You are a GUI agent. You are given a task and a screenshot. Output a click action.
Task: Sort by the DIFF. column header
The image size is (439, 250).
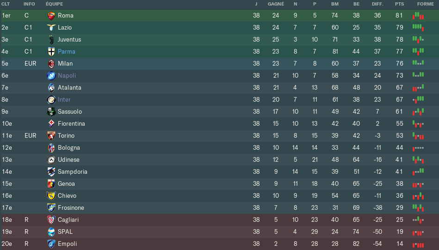(x=377, y=4)
